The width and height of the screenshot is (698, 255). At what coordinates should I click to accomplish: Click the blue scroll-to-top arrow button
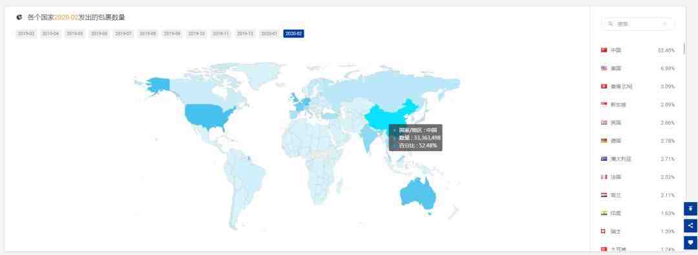tap(690, 209)
